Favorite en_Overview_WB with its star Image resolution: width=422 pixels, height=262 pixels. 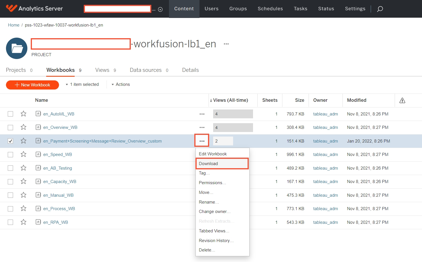point(23,127)
